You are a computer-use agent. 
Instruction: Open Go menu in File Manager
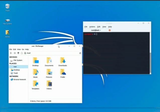coord(23,49)
